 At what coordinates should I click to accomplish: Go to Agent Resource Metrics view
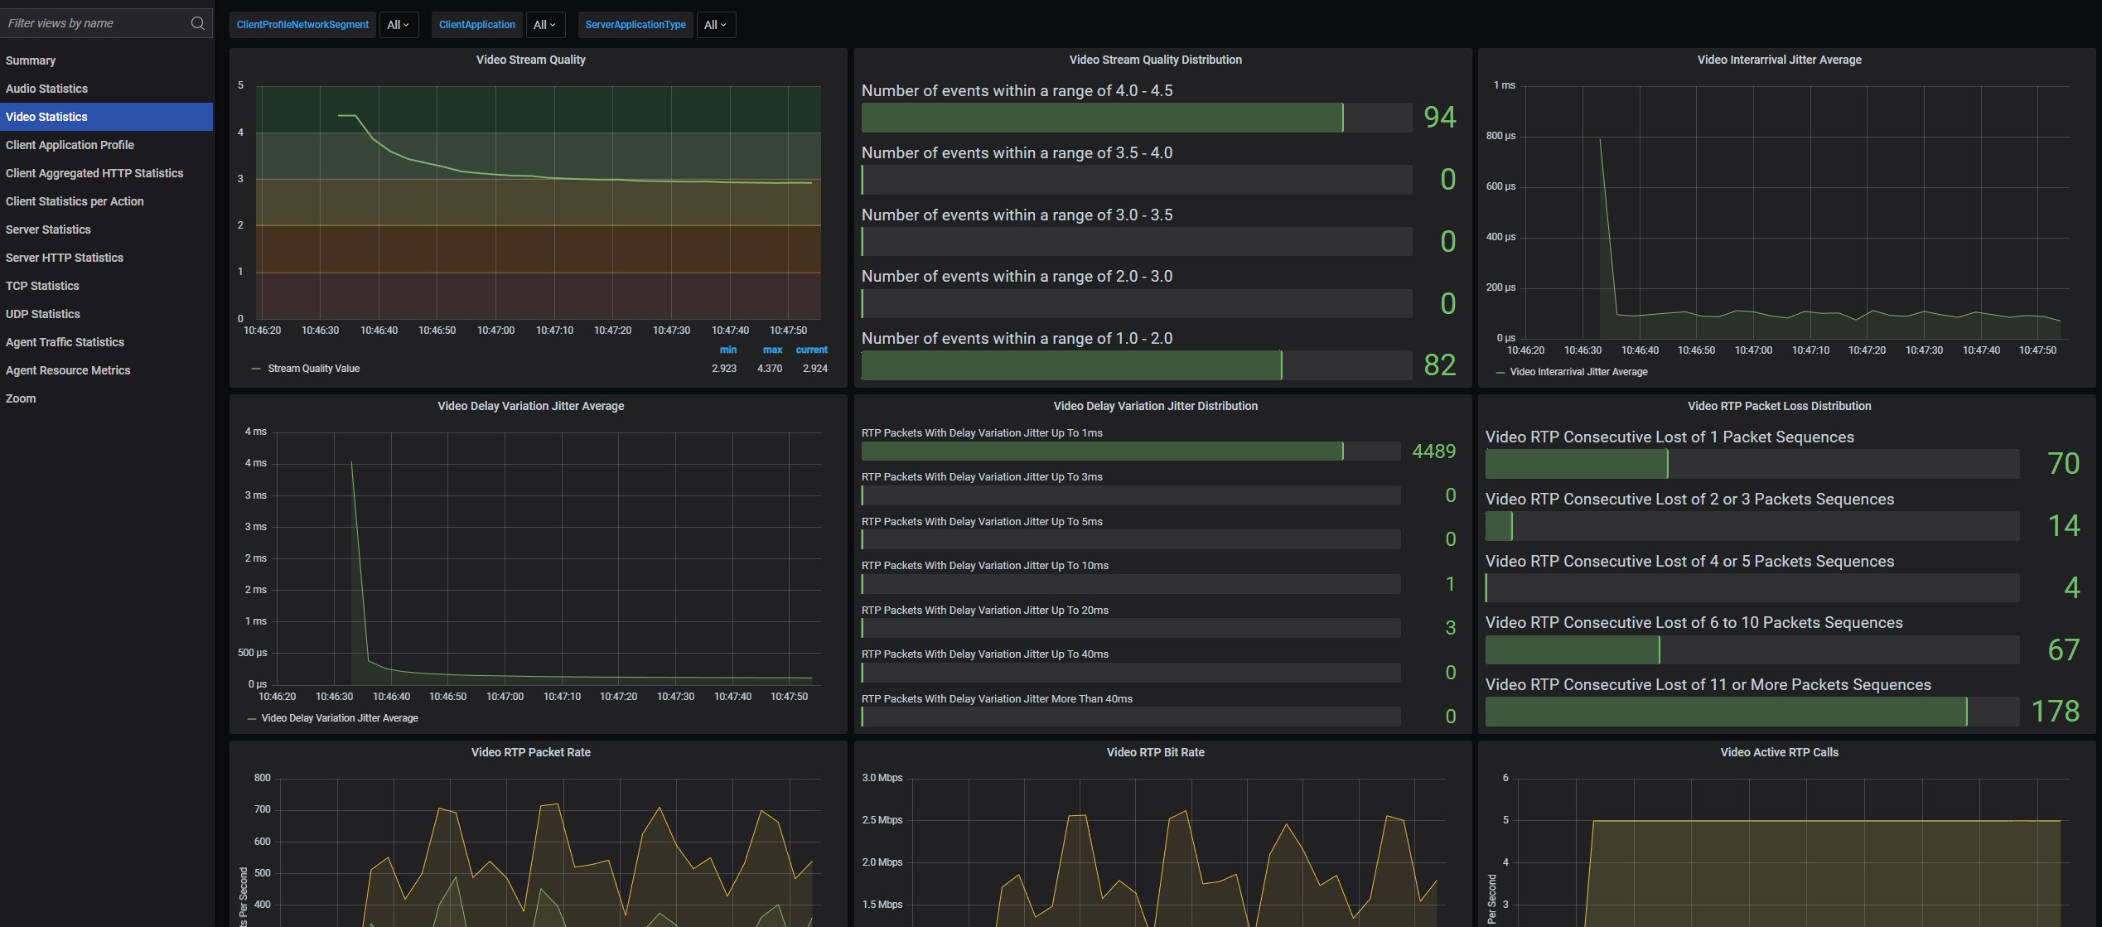[68, 370]
